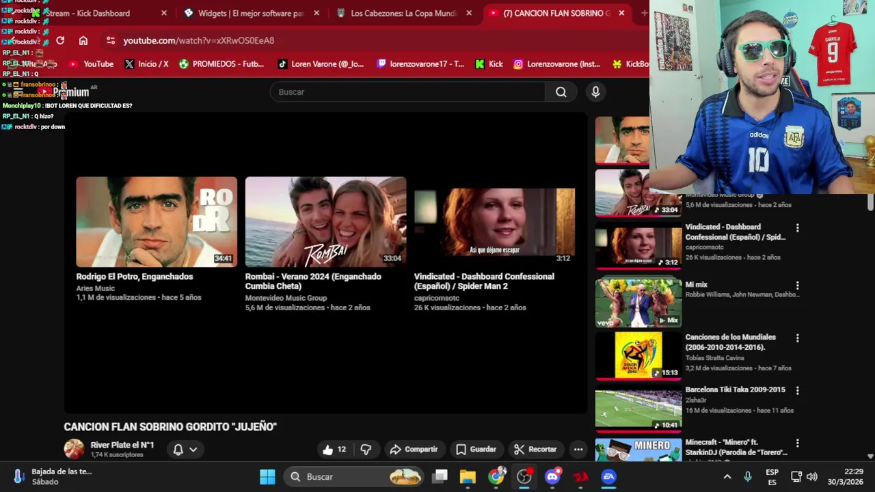The width and height of the screenshot is (875, 492).
Task: View site information icon in address bar
Action: pos(111,40)
